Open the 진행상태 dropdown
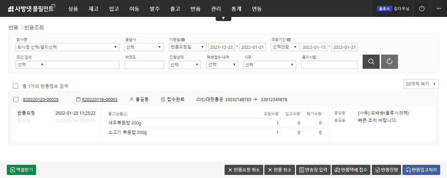This screenshot has height=178, width=447. (x=185, y=65)
